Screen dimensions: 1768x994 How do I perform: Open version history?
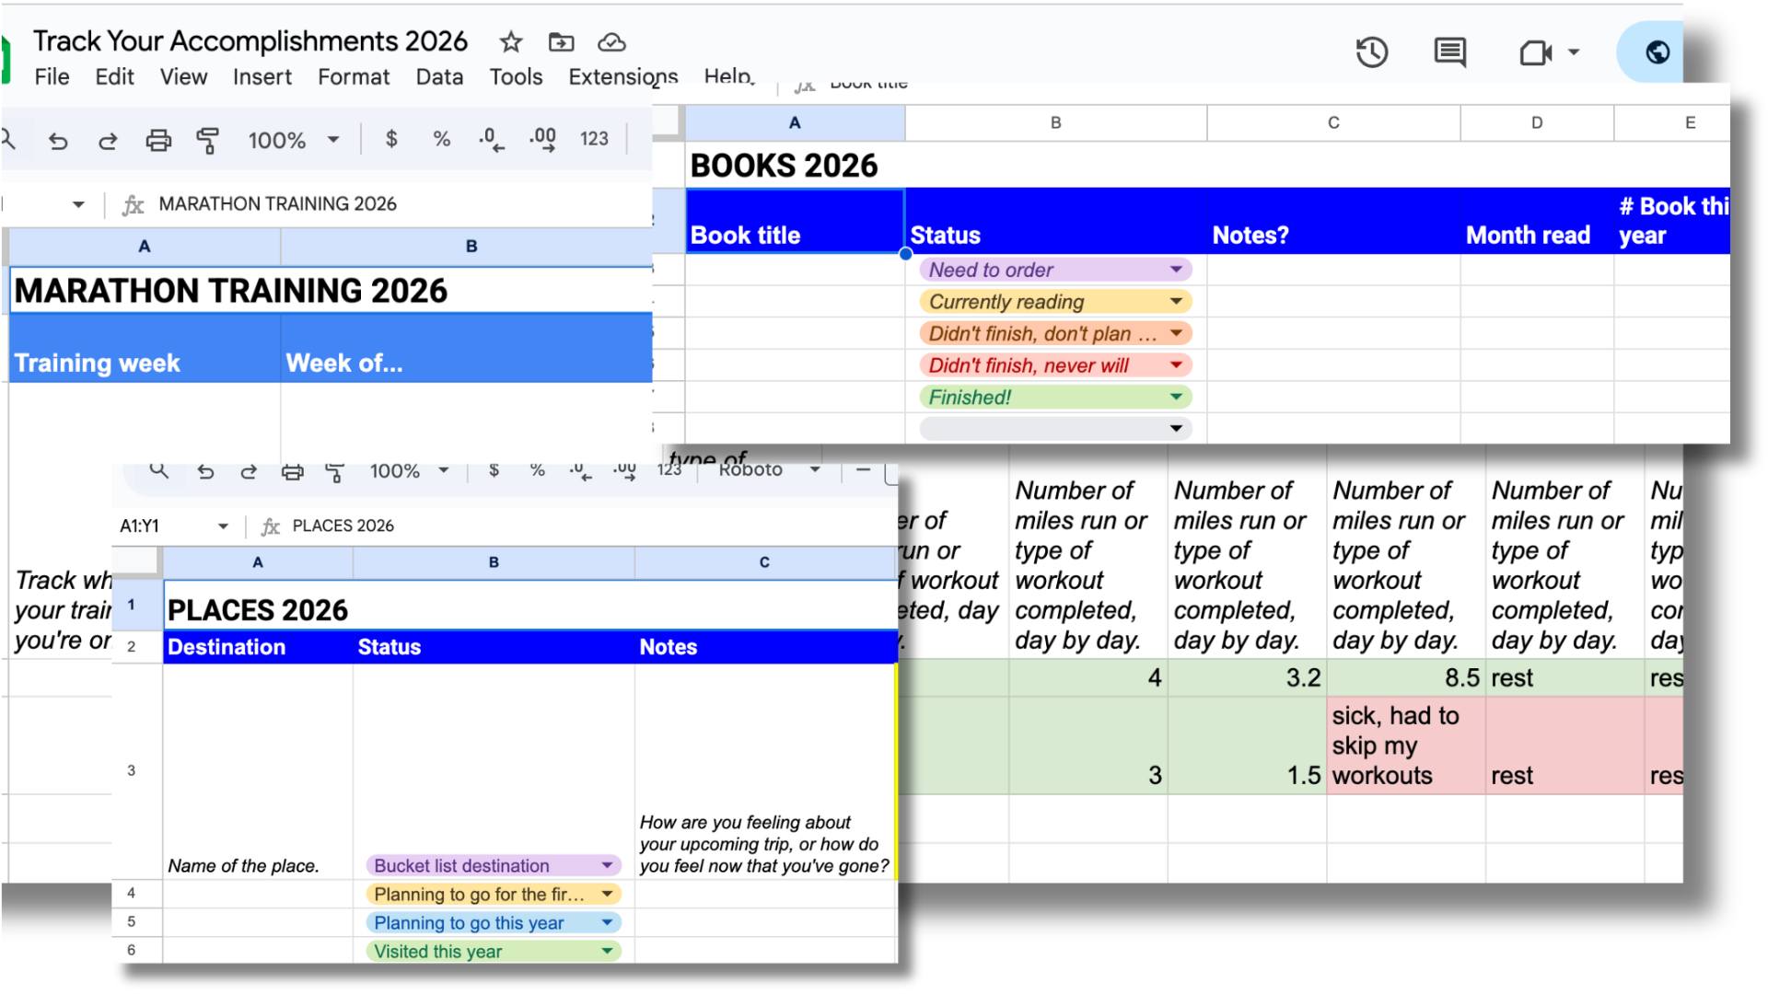pyautogui.click(x=1372, y=52)
